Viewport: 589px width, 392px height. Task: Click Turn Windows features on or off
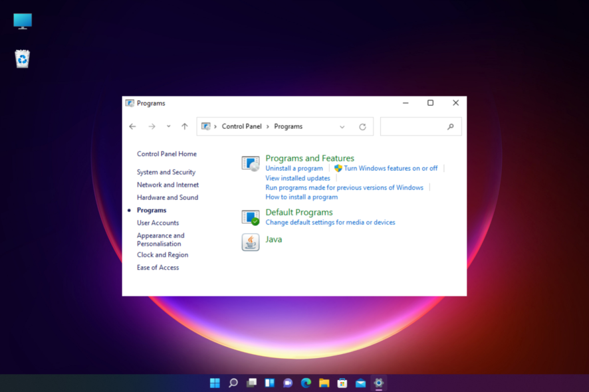391,168
